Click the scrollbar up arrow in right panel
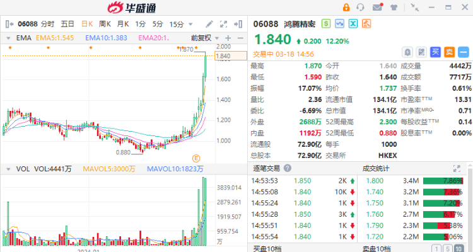473x252 pixels. pyautogui.click(x=470, y=165)
